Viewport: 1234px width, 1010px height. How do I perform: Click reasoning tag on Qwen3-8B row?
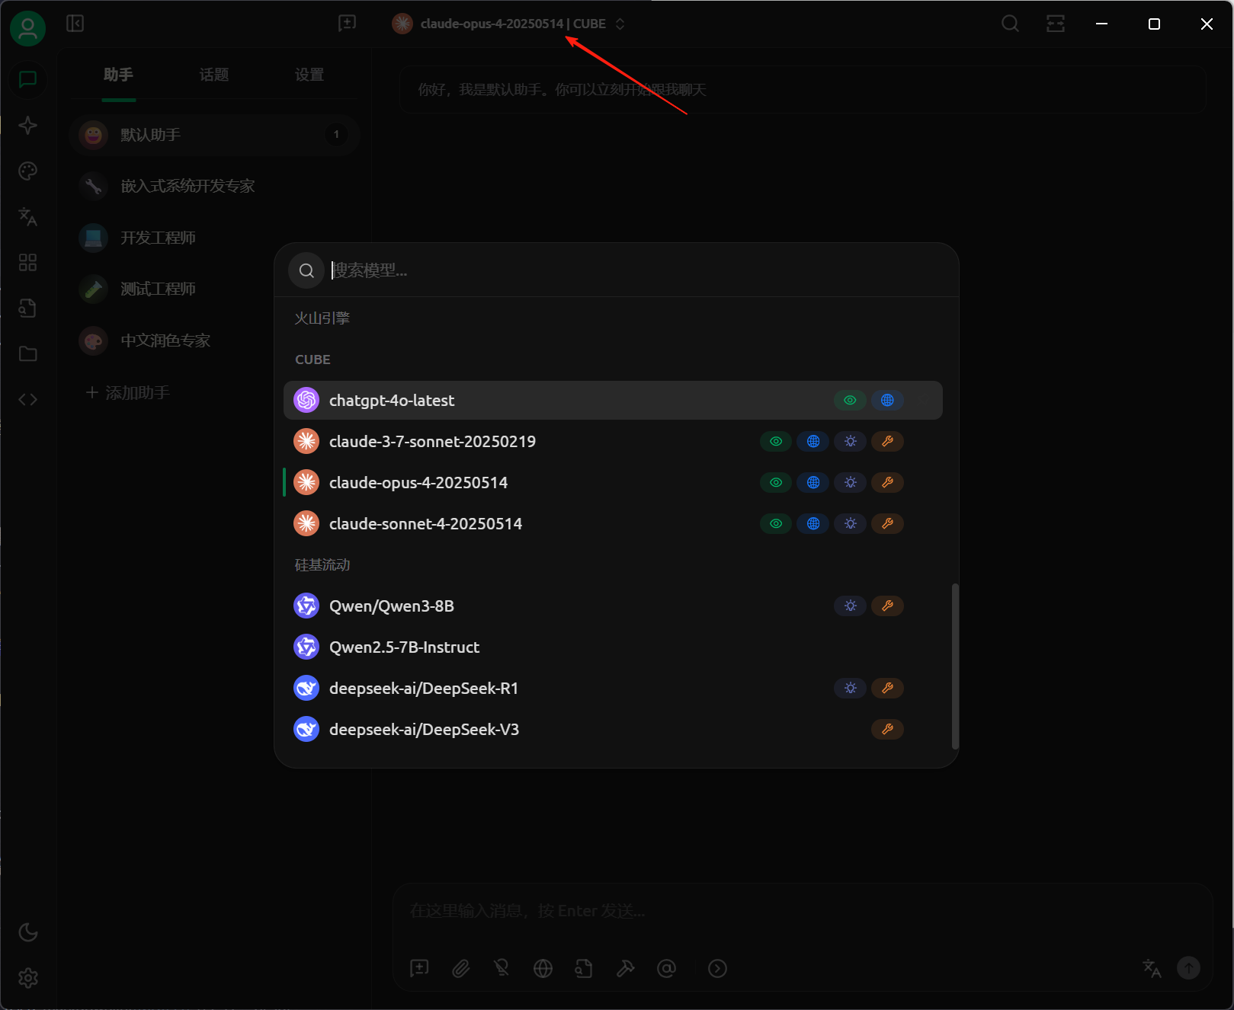point(850,606)
